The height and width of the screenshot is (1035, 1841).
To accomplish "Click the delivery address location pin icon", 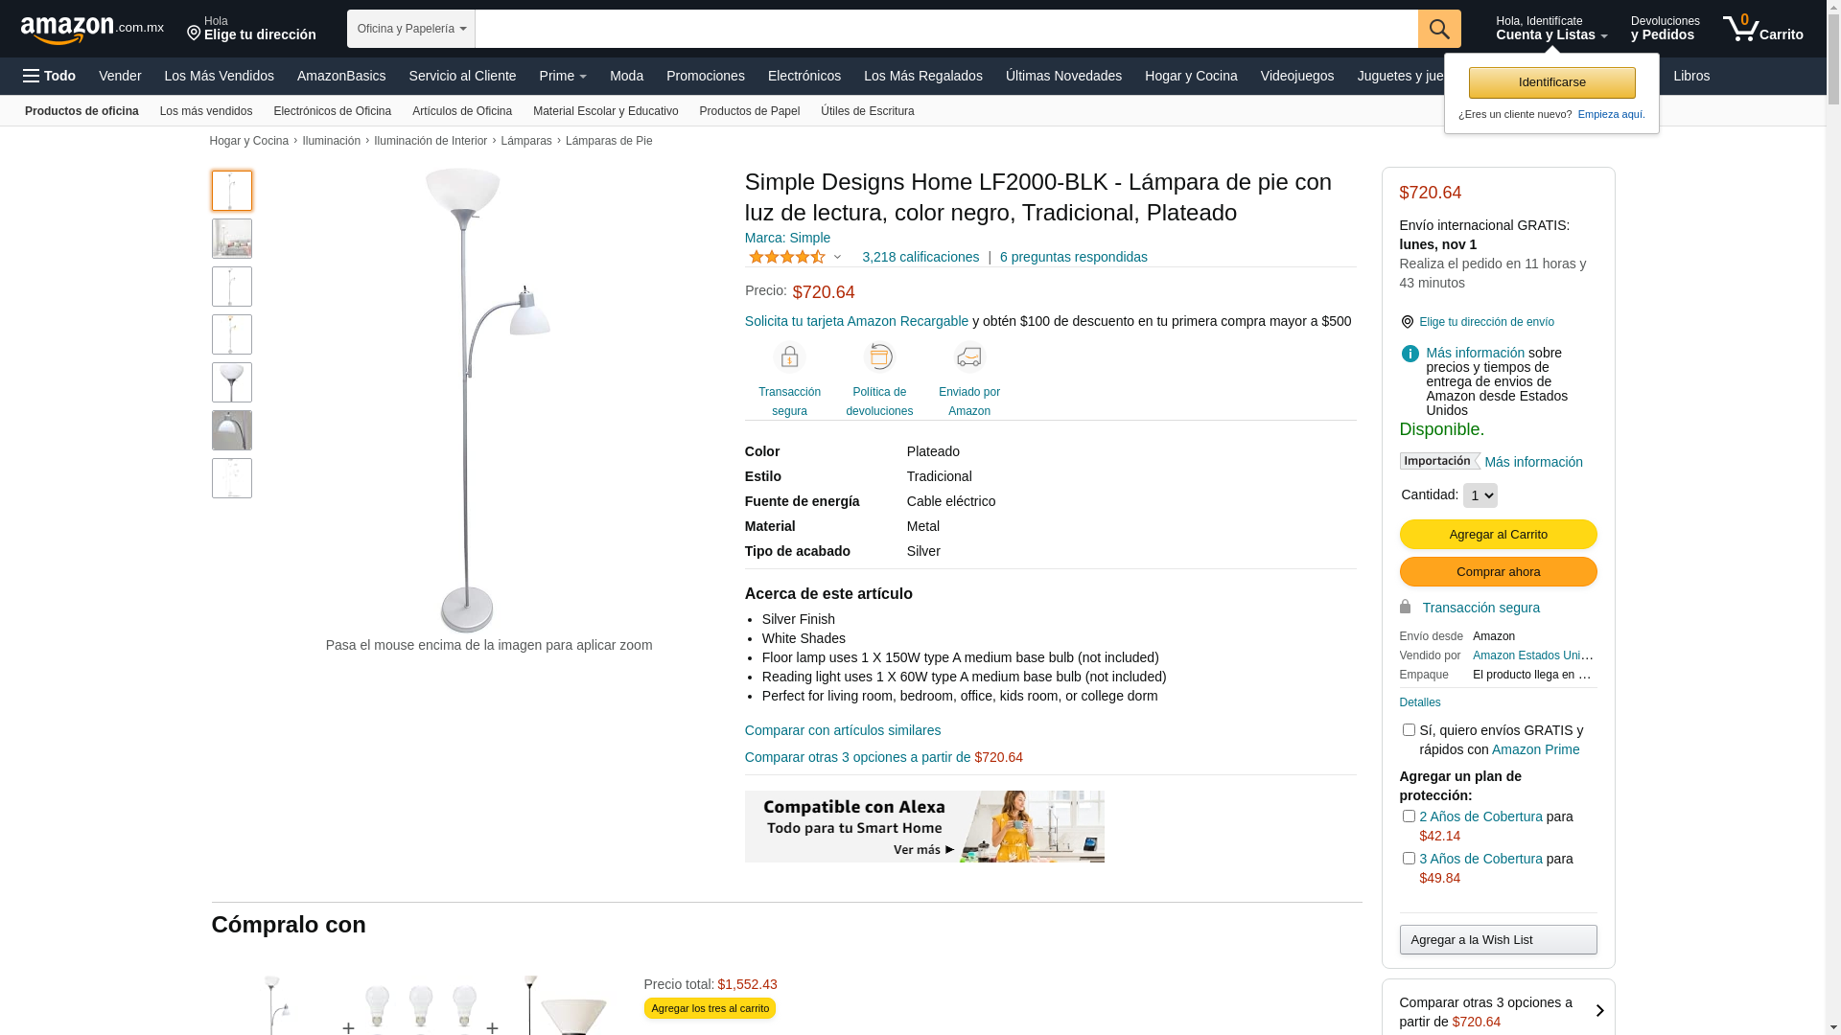I will point(1407,322).
